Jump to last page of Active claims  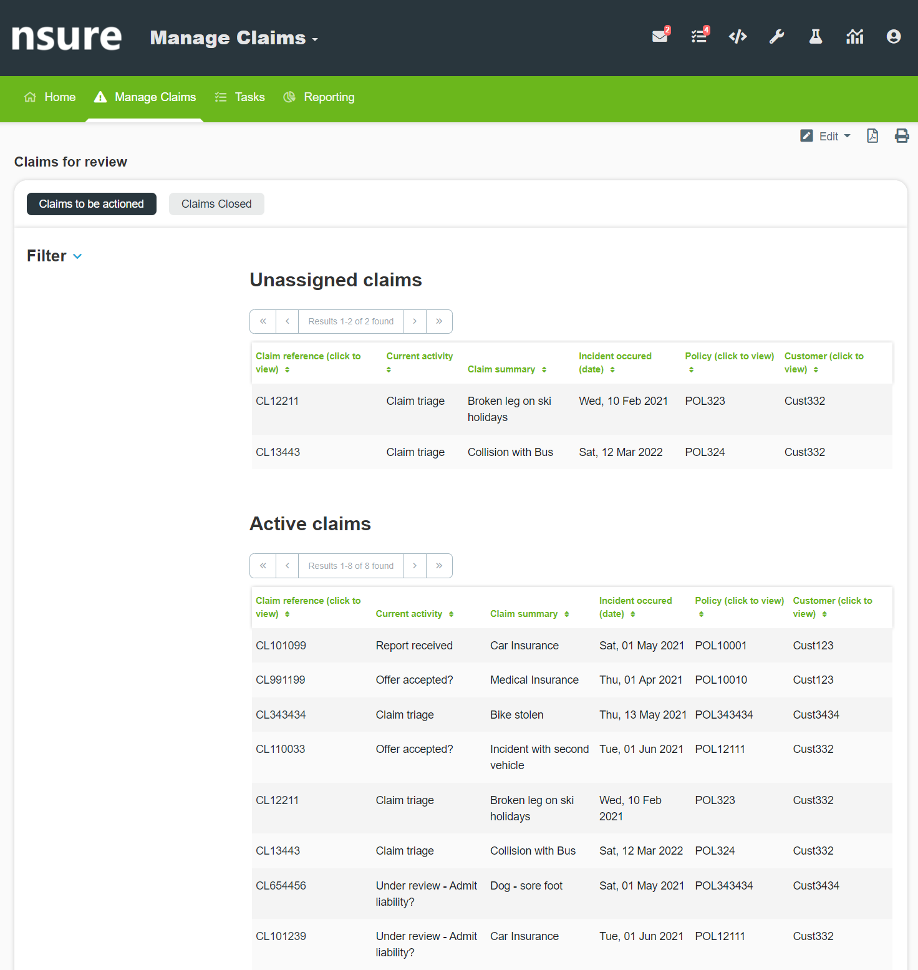pos(439,566)
